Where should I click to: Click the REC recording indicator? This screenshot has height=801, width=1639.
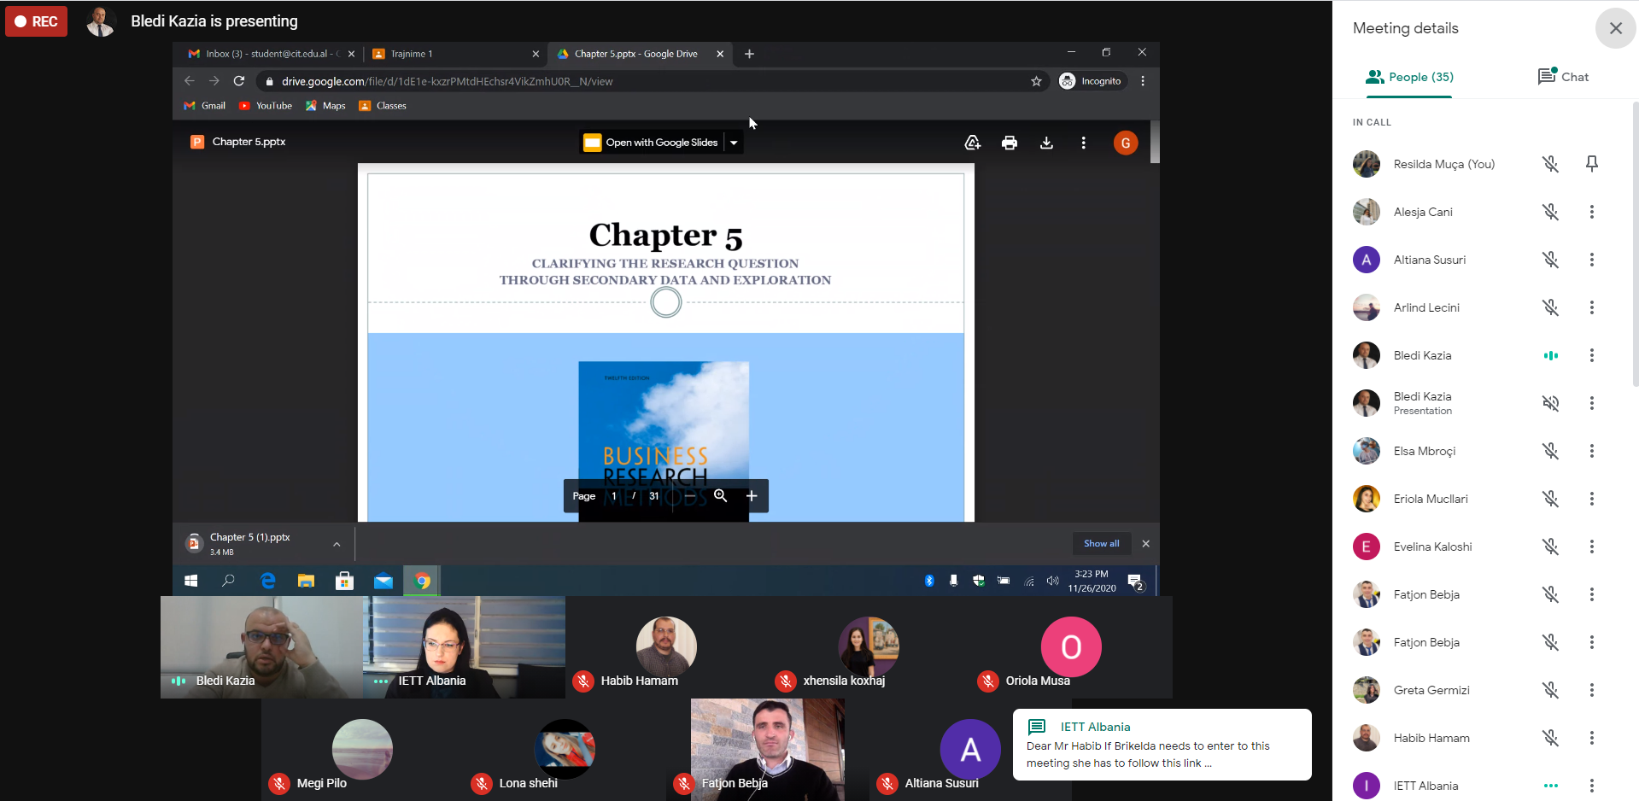(37, 21)
